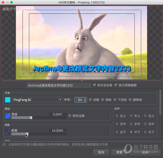Screen dimensions: 163x158
Task: Decrease font size with stepper down arrow
Action: point(85,101)
